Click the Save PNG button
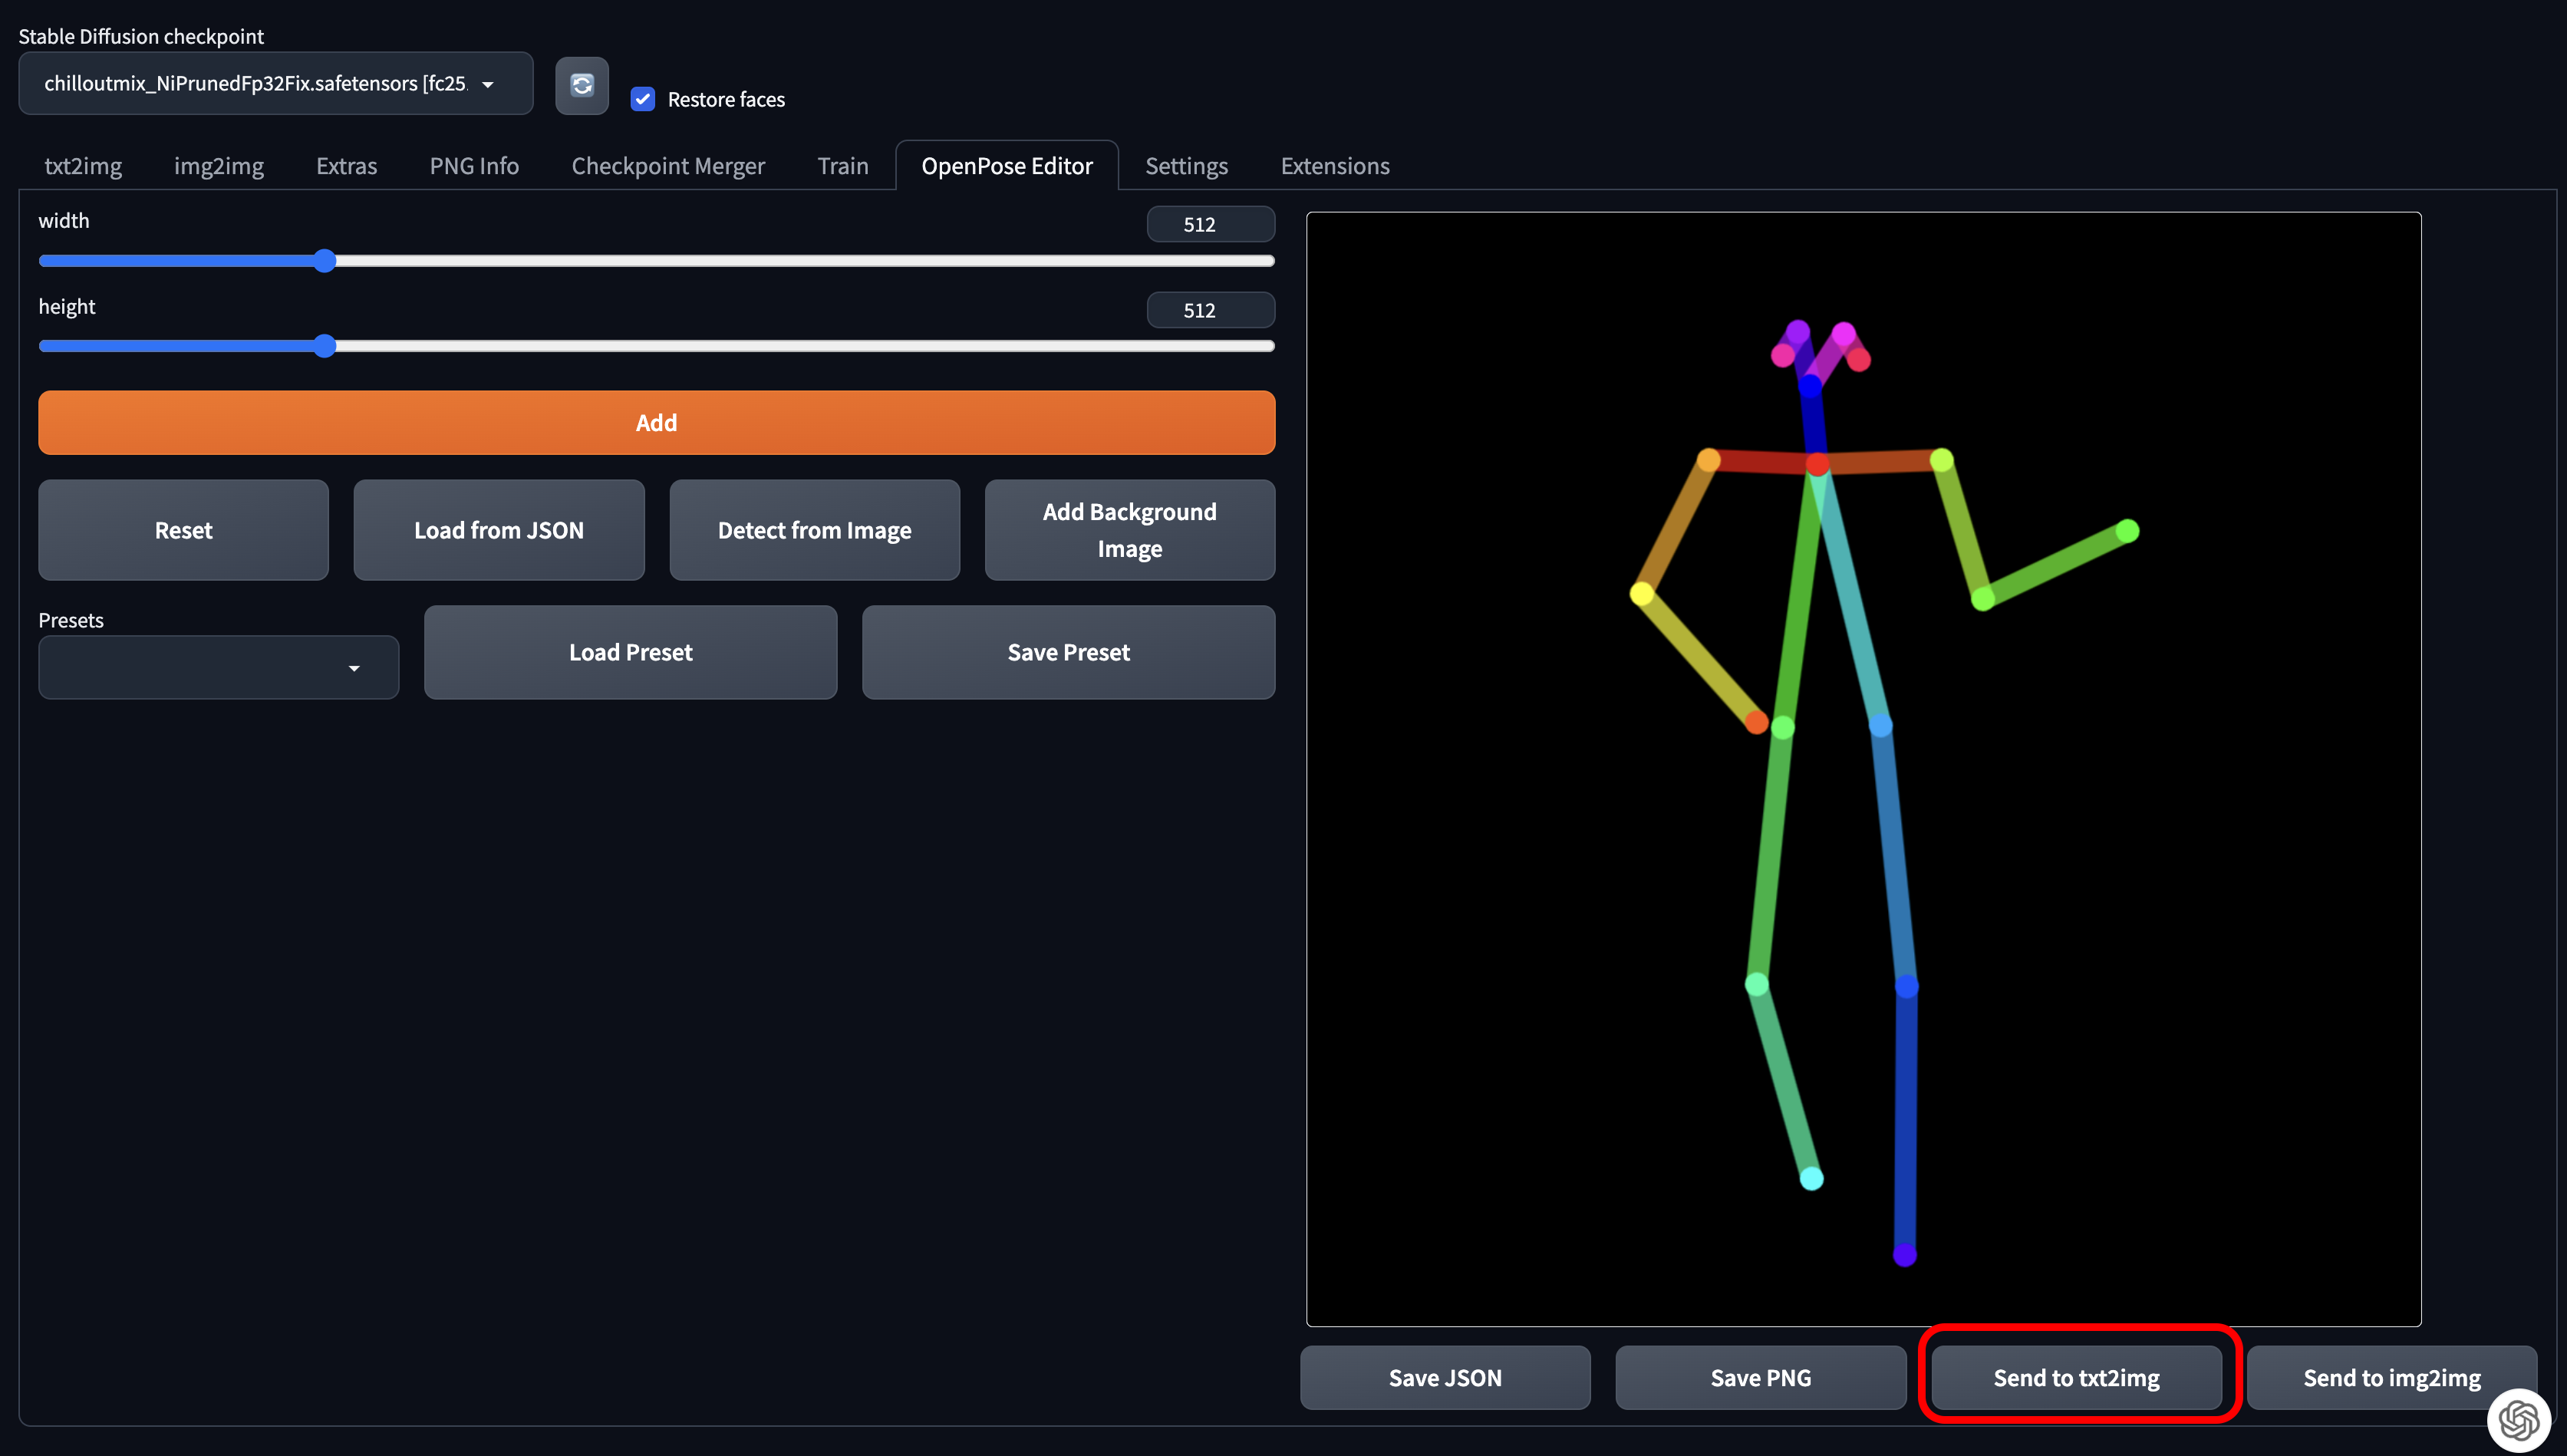 tap(1760, 1377)
